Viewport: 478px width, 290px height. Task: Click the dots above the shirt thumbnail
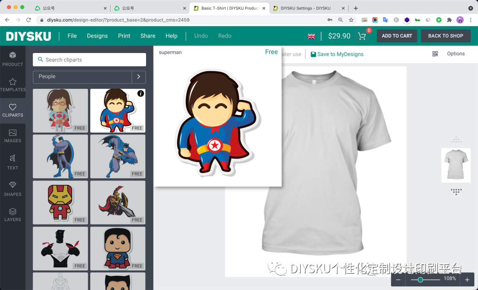tap(456, 140)
